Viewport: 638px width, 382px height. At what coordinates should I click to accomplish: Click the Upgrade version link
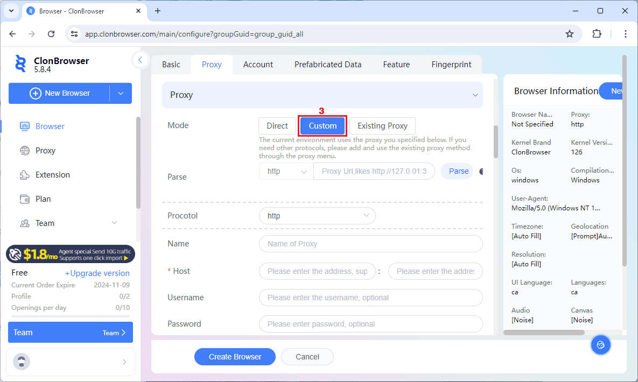point(97,273)
